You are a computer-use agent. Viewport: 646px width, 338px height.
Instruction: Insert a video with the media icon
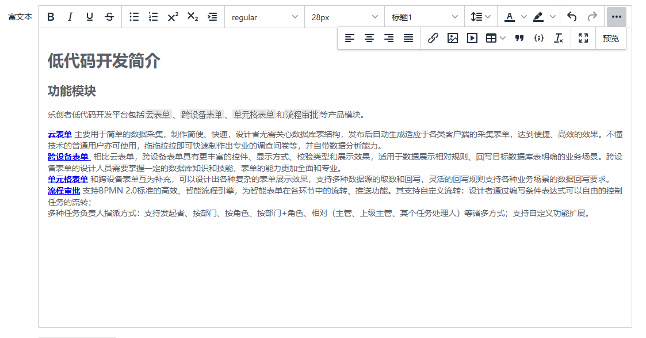[472, 39]
